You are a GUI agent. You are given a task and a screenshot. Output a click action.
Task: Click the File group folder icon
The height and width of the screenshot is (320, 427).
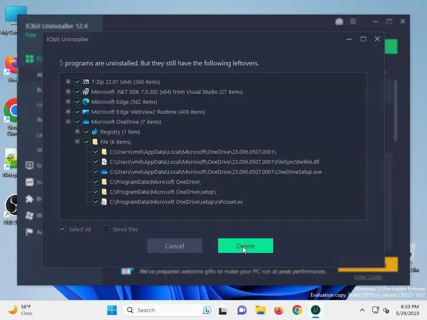click(x=95, y=142)
